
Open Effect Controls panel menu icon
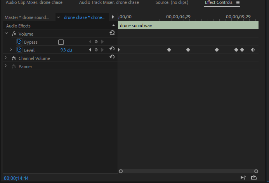(238, 3)
